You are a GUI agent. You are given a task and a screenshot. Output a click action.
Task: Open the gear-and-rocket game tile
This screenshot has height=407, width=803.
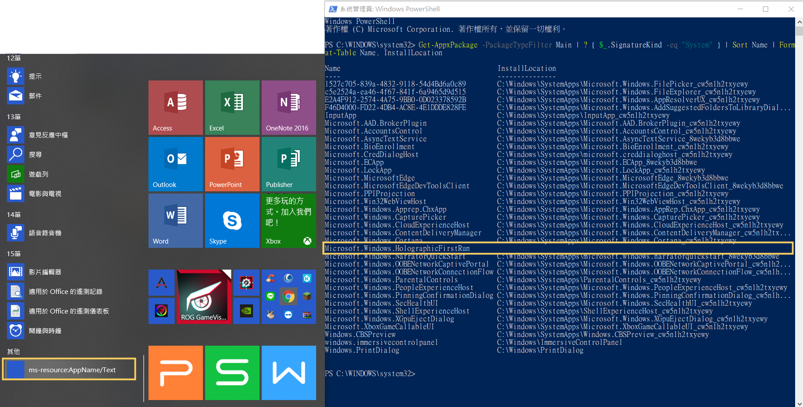point(246,283)
